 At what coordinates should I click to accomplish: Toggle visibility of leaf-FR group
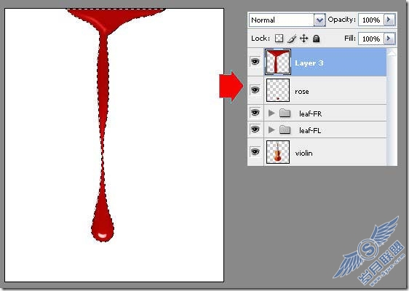[x=255, y=113]
